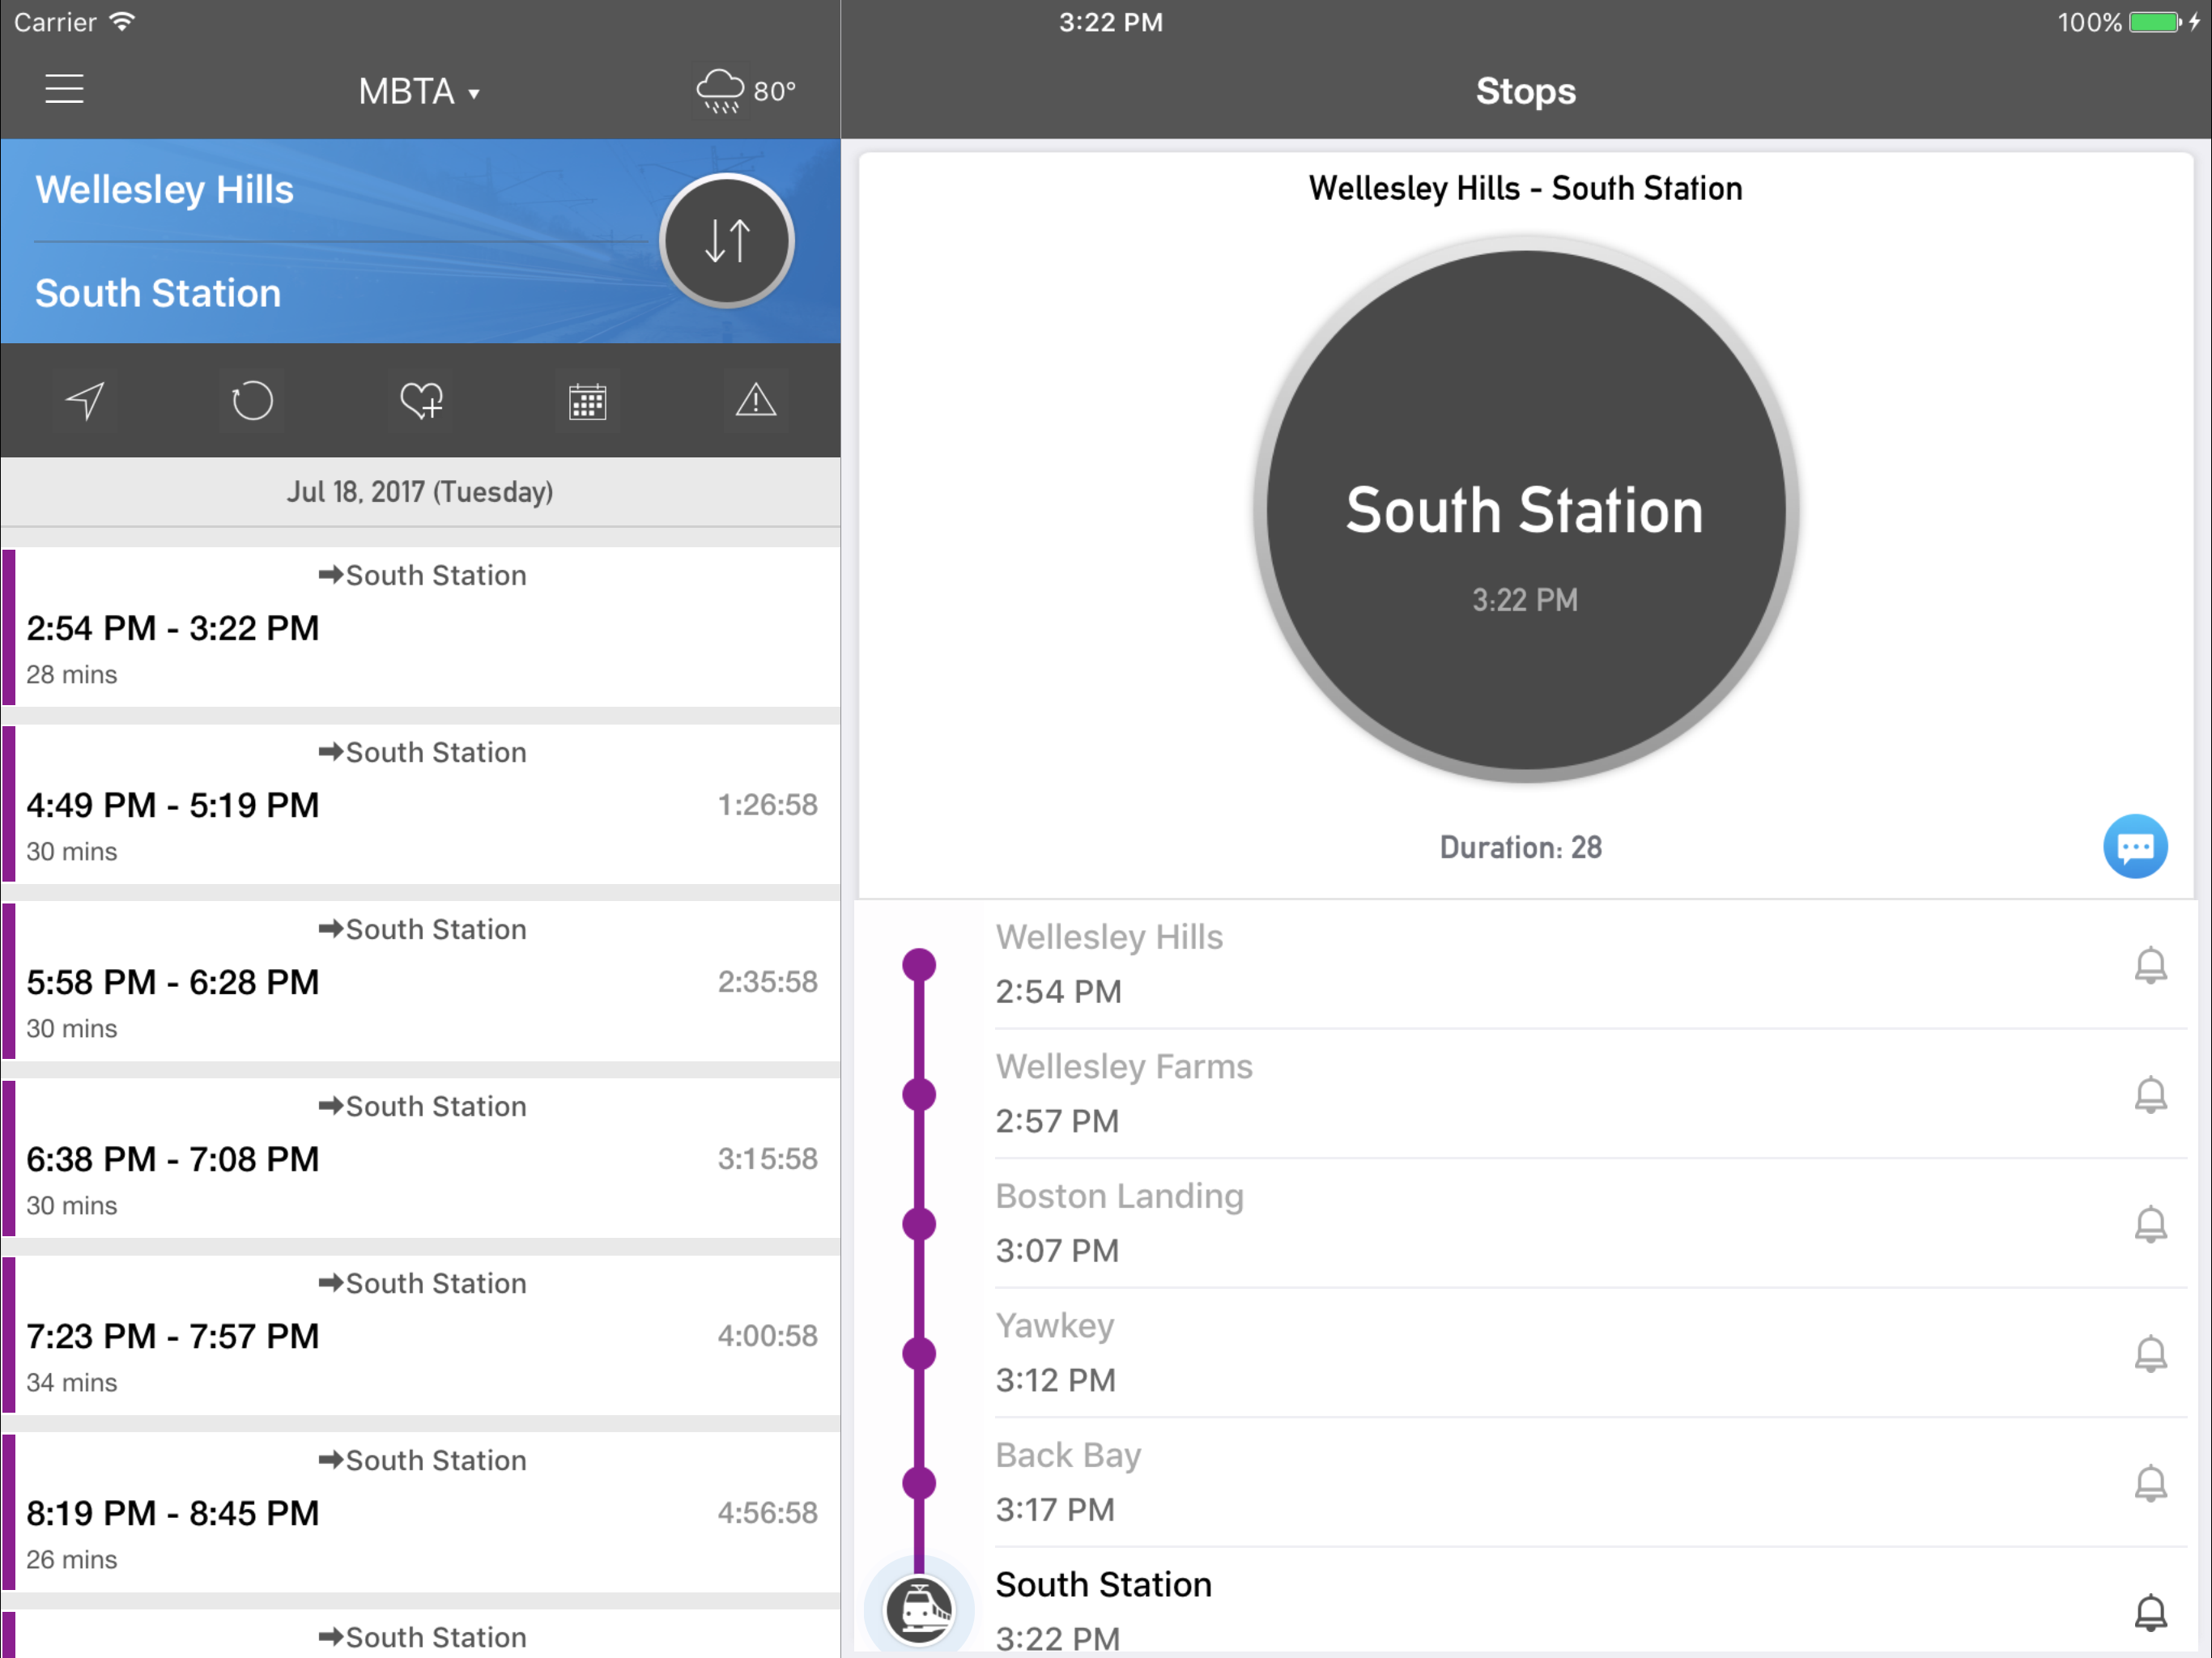Viewport: 2212px width, 1658px height.
Task: Tap the weather 80° icon
Action: point(745,91)
